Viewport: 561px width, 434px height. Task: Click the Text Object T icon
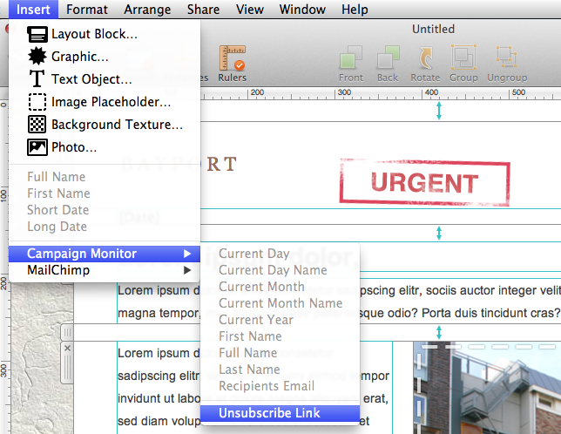(x=37, y=78)
